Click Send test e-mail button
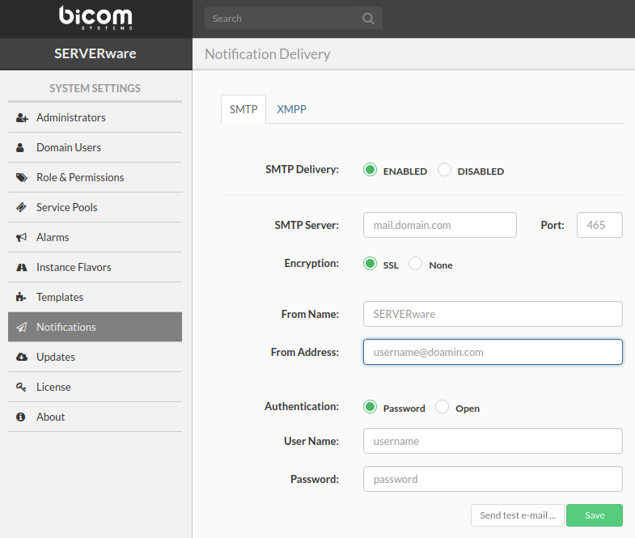 pyautogui.click(x=518, y=515)
